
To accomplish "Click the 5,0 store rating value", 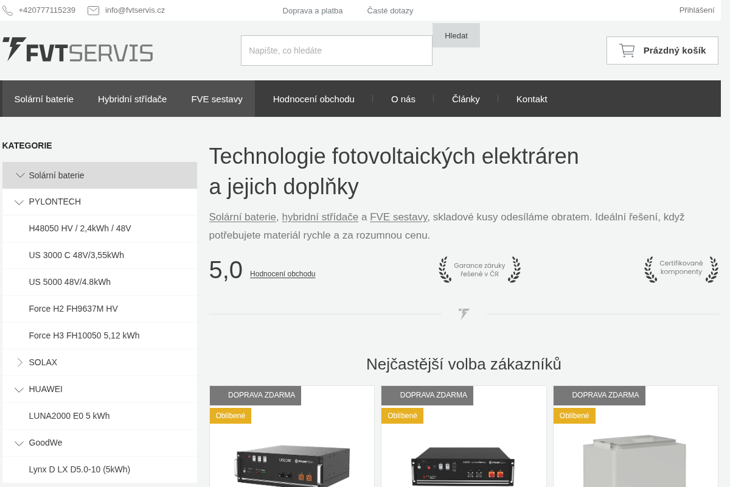I will pos(226,270).
